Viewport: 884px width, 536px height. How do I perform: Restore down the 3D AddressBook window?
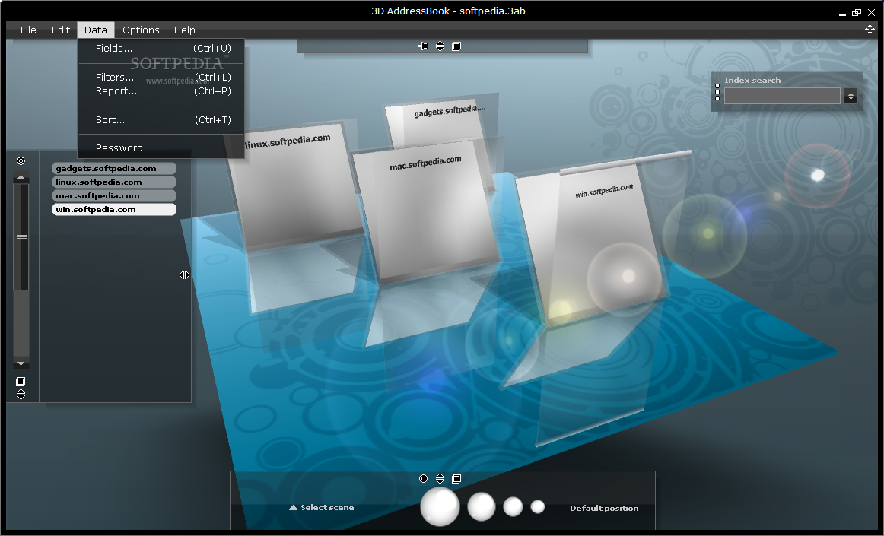[x=857, y=12]
